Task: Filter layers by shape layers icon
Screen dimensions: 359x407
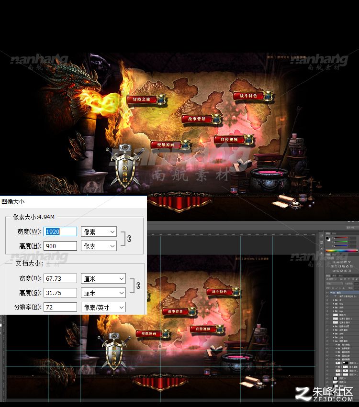Action: pyautogui.click(x=353, y=279)
